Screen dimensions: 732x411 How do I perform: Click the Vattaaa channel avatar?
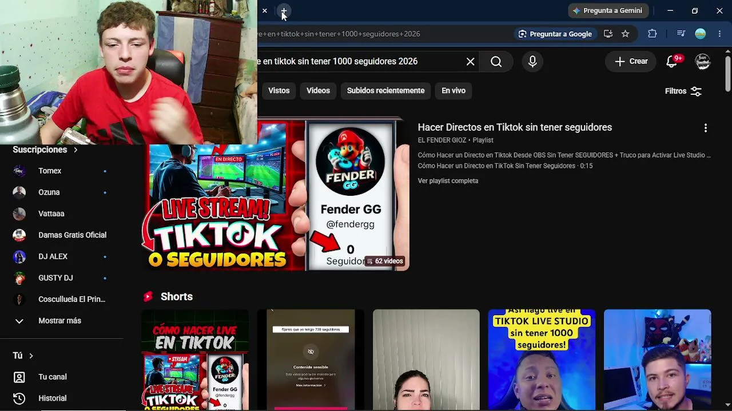click(19, 214)
